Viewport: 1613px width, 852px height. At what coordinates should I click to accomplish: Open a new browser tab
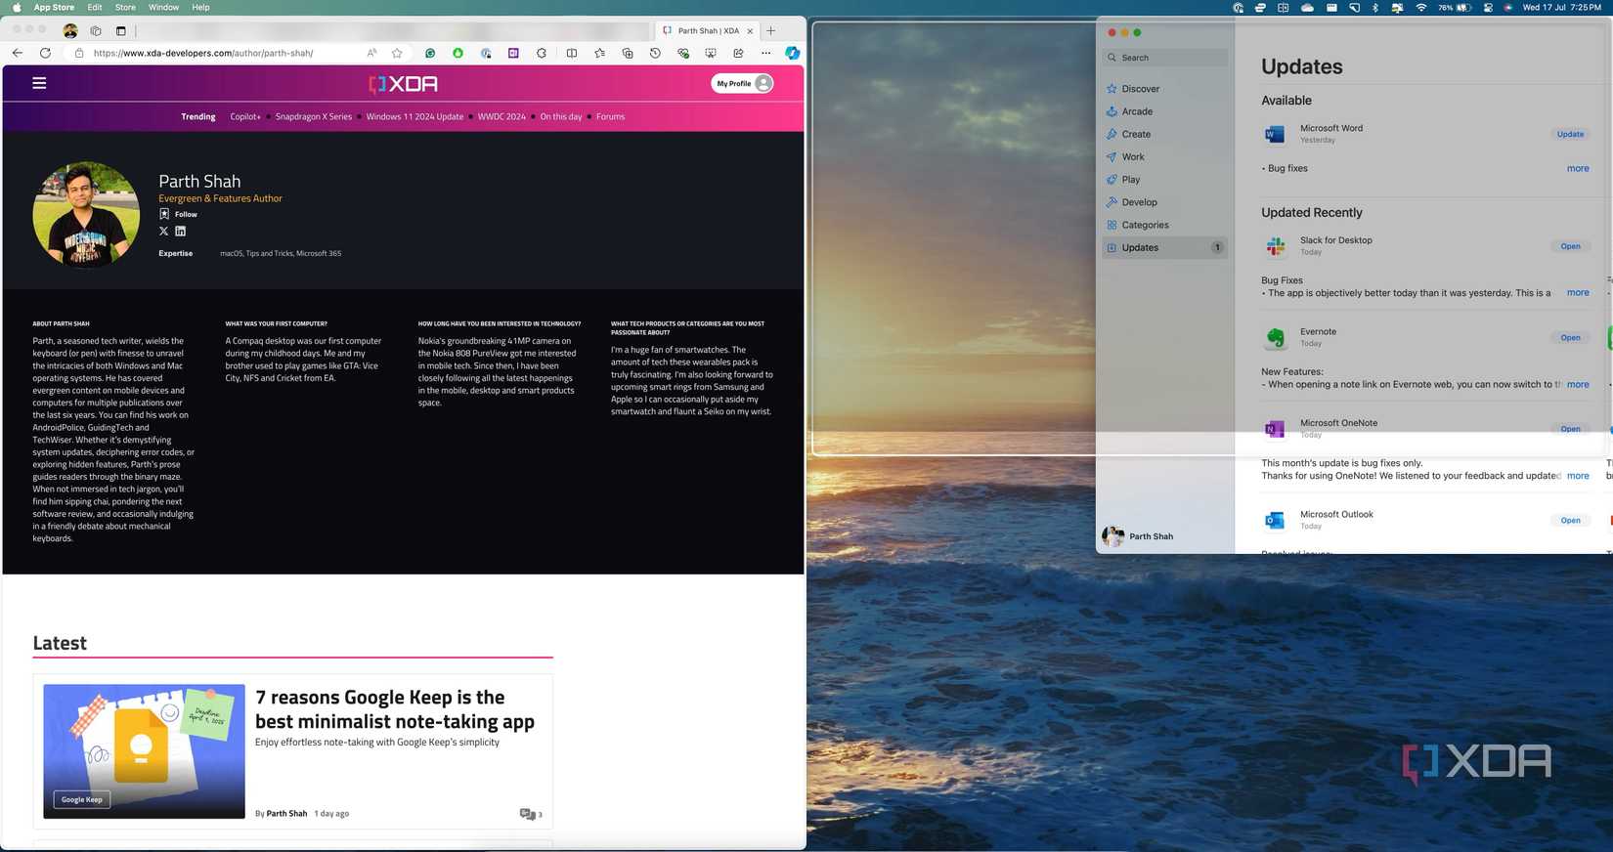771,30
